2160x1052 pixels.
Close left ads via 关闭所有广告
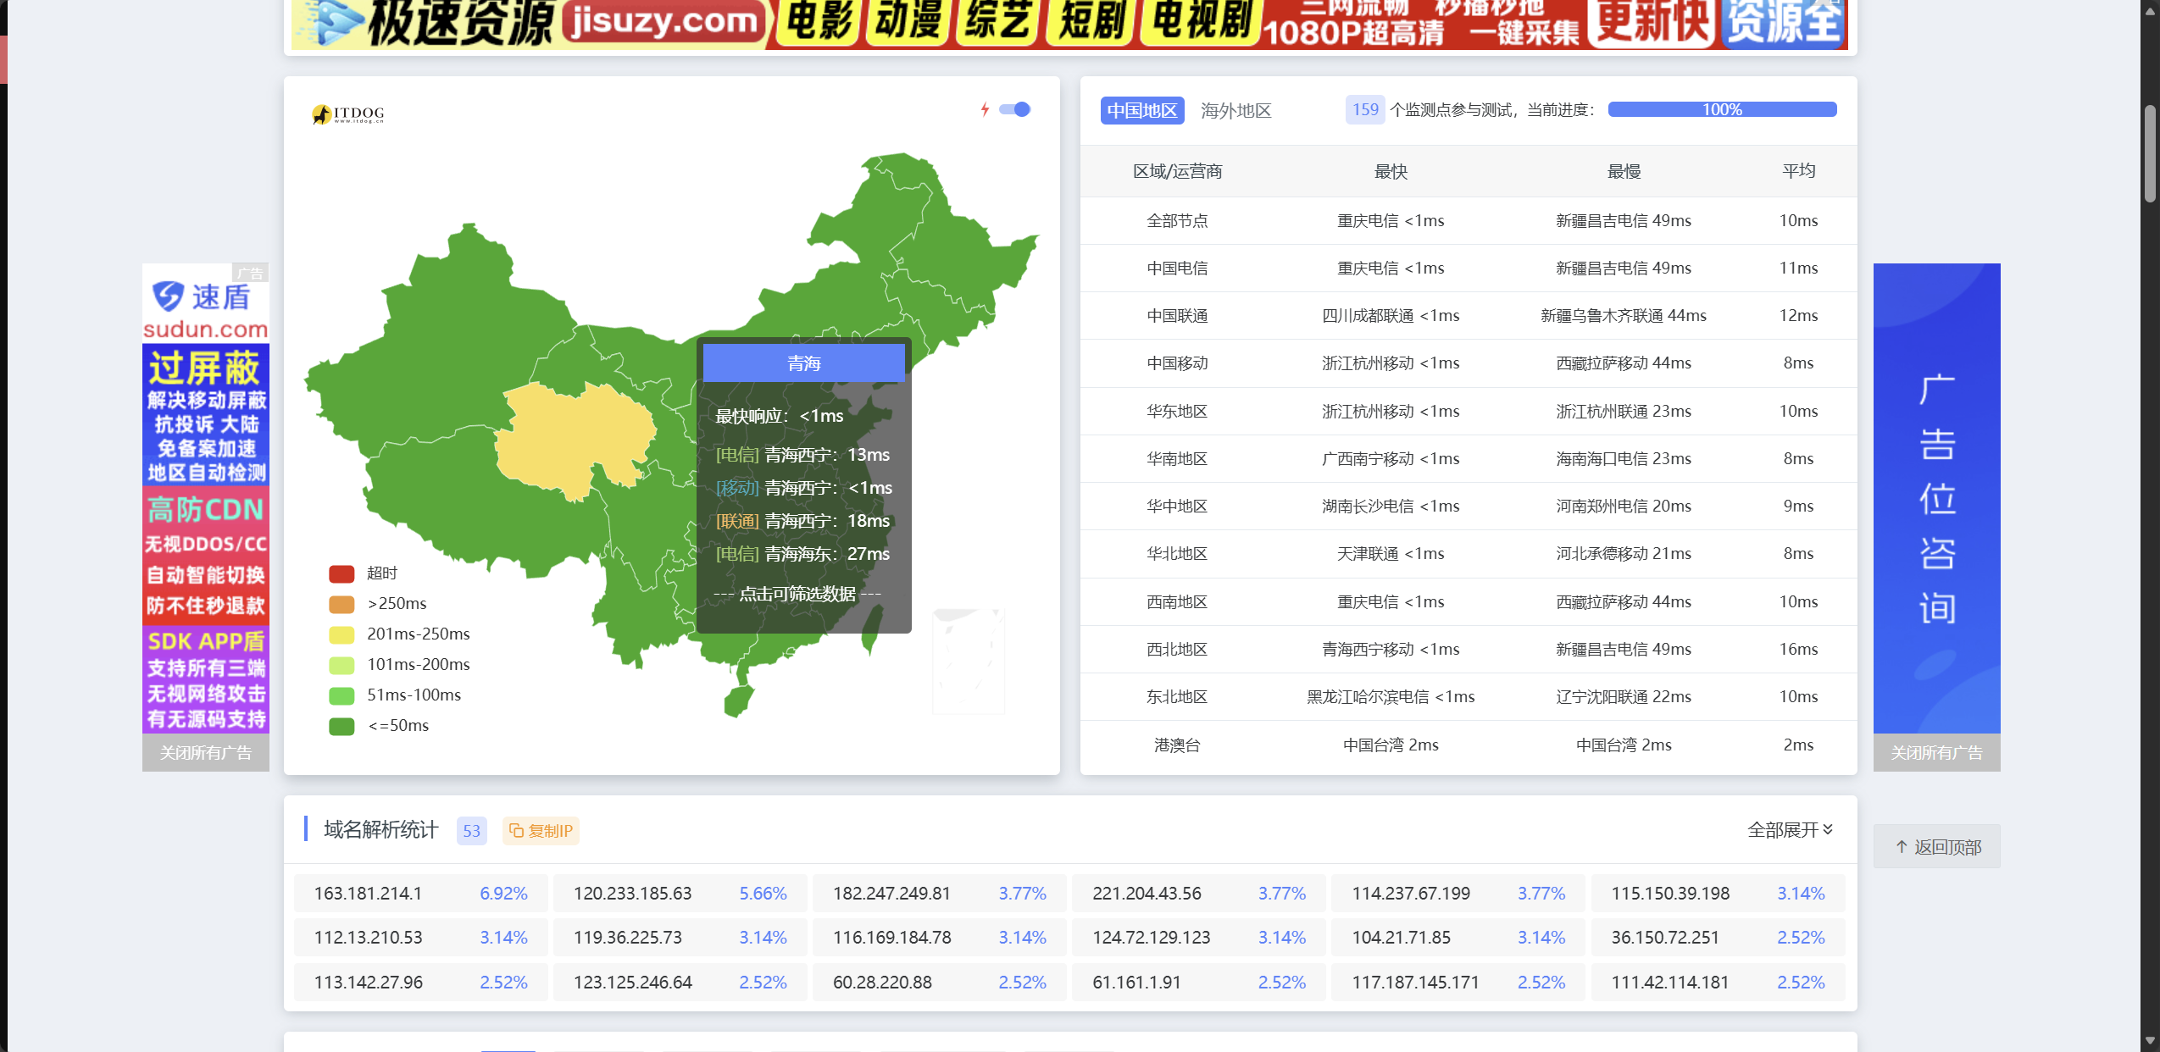pyautogui.click(x=206, y=752)
